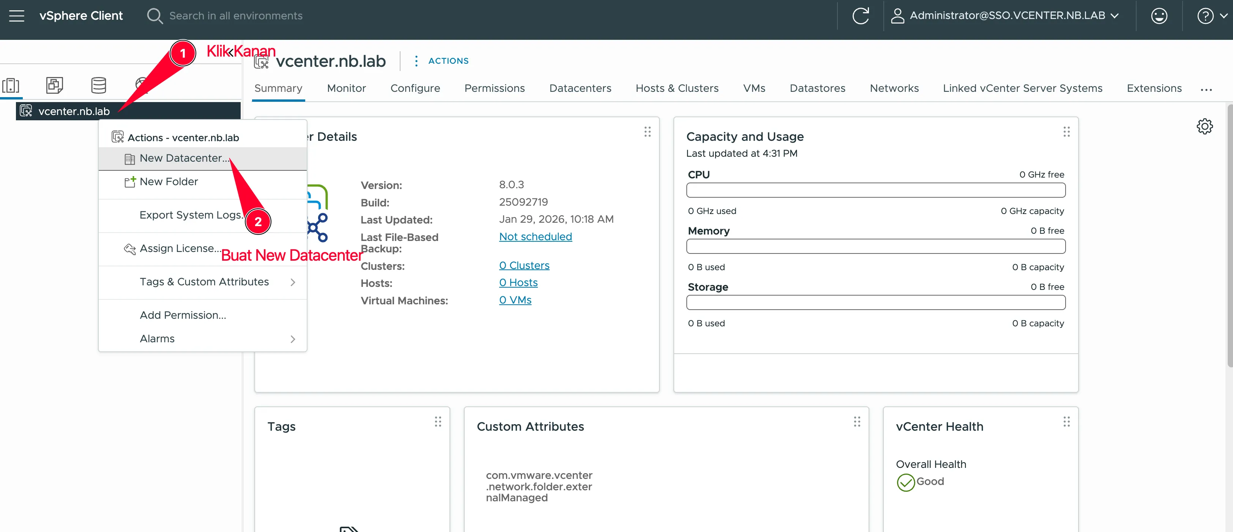Click the version value 8.0.3
The width and height of the screenshot is (1233, 532).
click(511, 185)
